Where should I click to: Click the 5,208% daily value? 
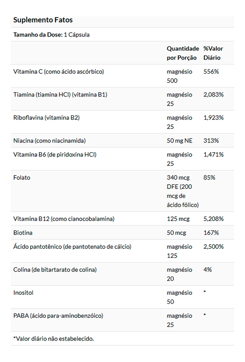pyautogui.click(x=213, y=219)
